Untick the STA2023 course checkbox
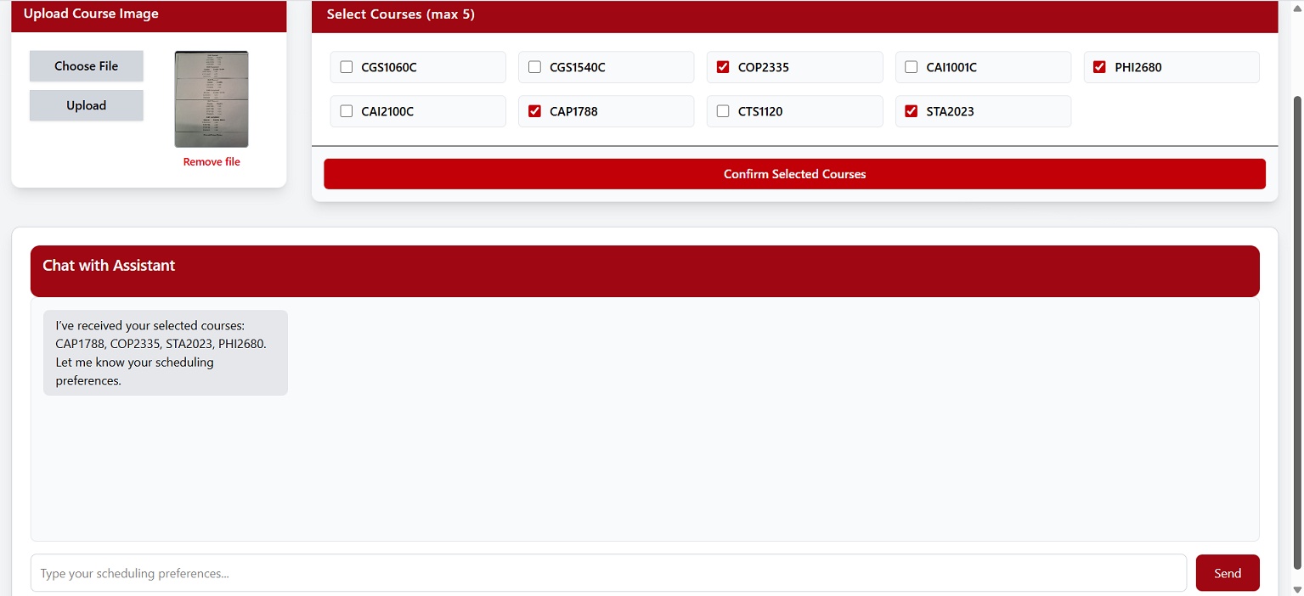 pyautogui.click(x=912, y=111)
